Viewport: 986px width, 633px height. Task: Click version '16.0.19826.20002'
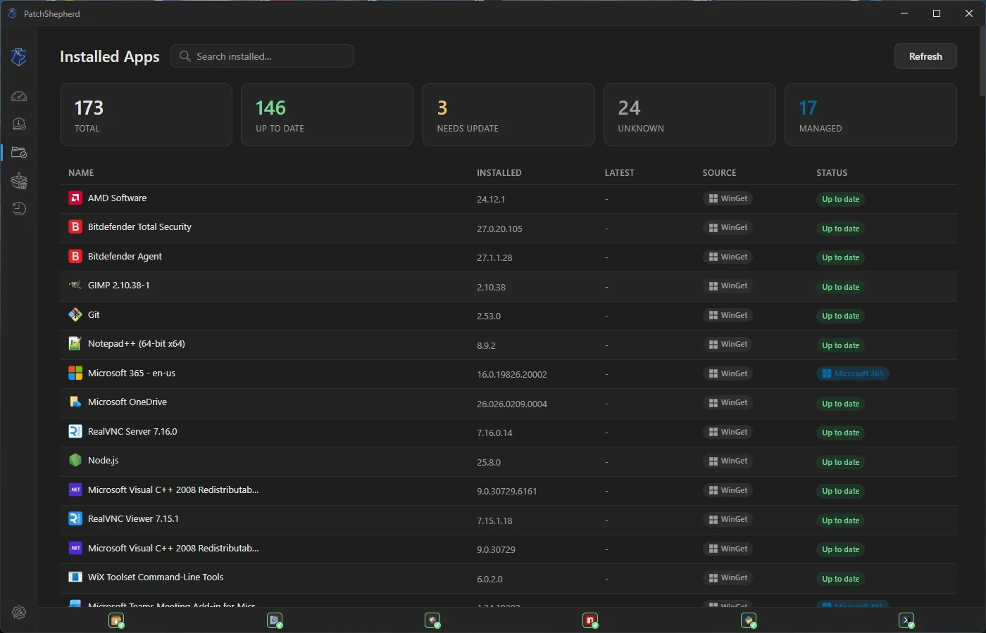click(x=512, y=375)
